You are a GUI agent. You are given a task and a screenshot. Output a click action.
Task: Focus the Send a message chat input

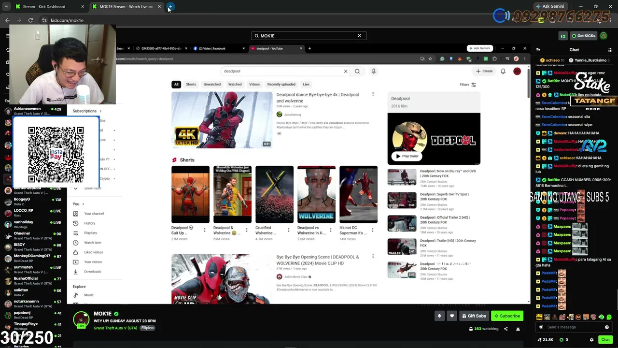574,327
